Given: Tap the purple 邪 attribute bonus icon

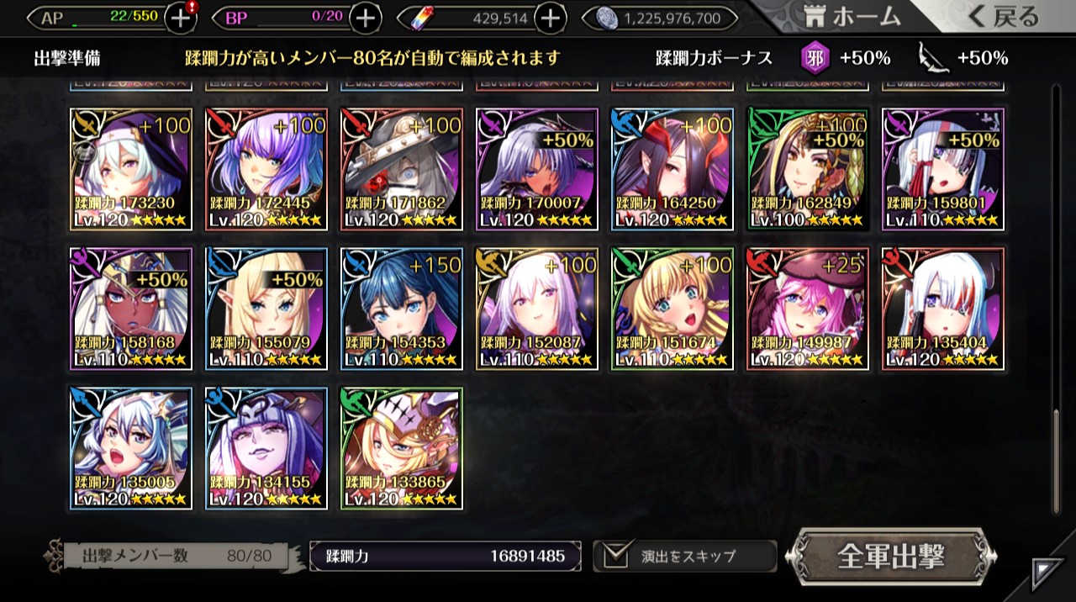Looking at the screenshot, I should pyautogui.click(x=814, y=58).
